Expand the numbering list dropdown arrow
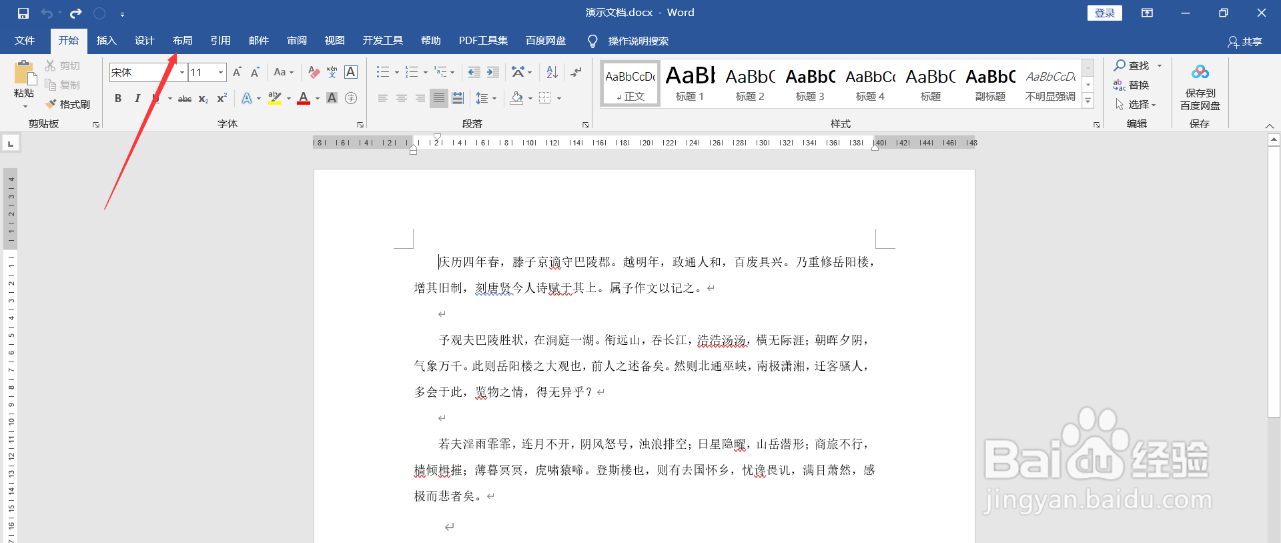This screenshot has height=543, width=1281. point(426,73)
